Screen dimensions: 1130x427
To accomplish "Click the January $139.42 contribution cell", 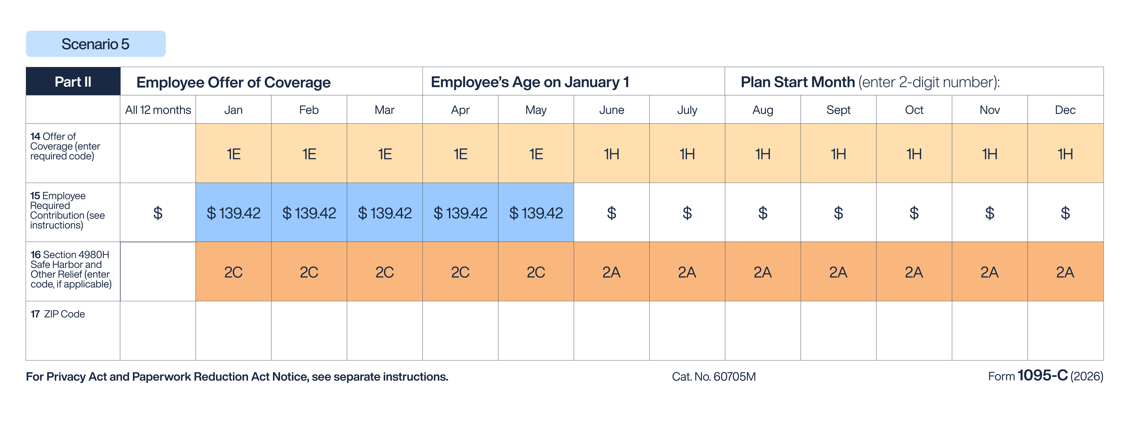I will click(233, 213).
